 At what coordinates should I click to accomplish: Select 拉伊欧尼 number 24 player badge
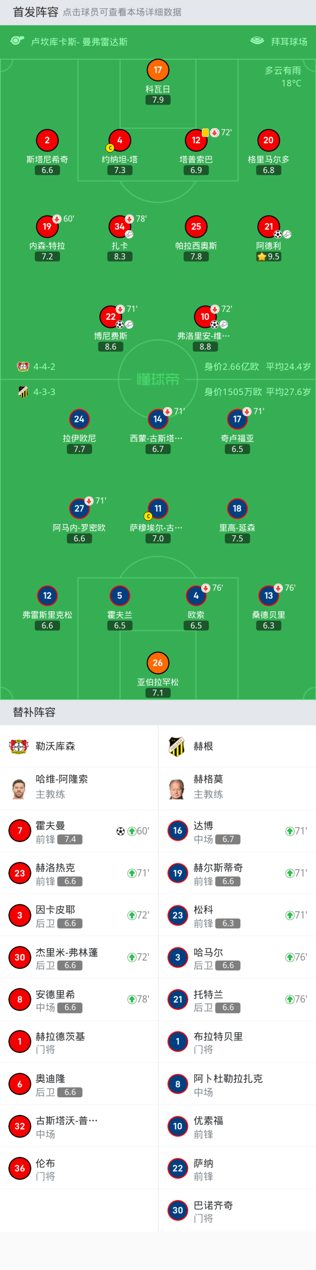pyautogui.click(x=79, y=420)
